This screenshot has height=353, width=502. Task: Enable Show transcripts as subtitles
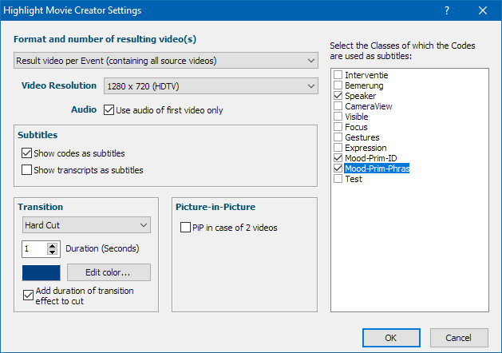pyautogui.click(x=27, y=169)
